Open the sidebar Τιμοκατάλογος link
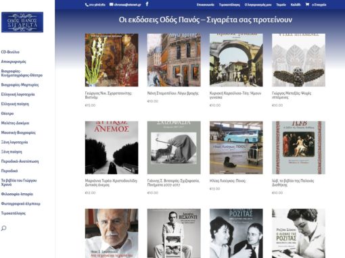This screenshot has width=345, height=258. click(14, 213)
